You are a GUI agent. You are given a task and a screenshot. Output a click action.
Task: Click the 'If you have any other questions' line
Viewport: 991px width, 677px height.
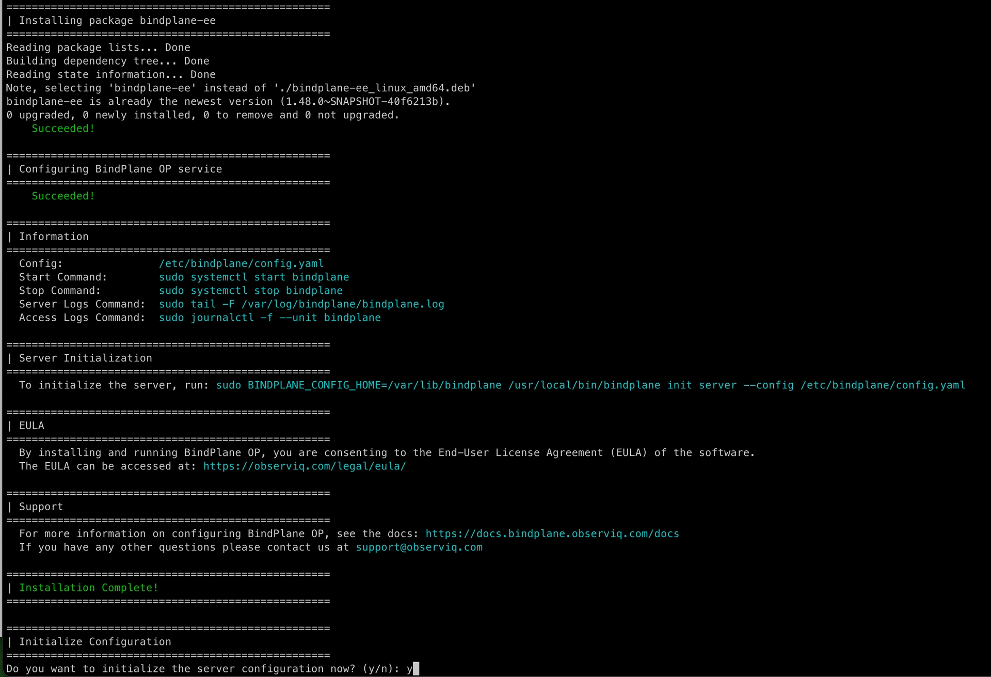click(251, 547)
